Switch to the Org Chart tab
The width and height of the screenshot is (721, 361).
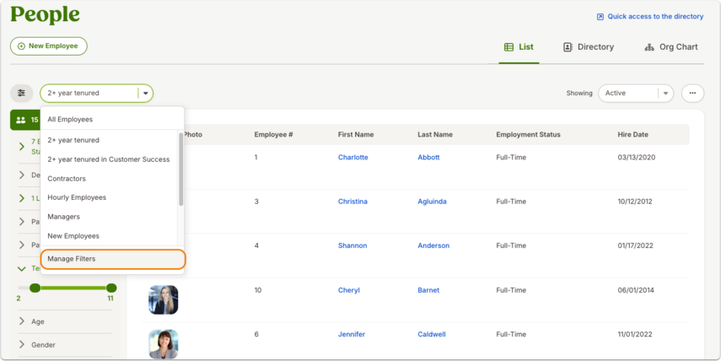(x=671, y=47)
